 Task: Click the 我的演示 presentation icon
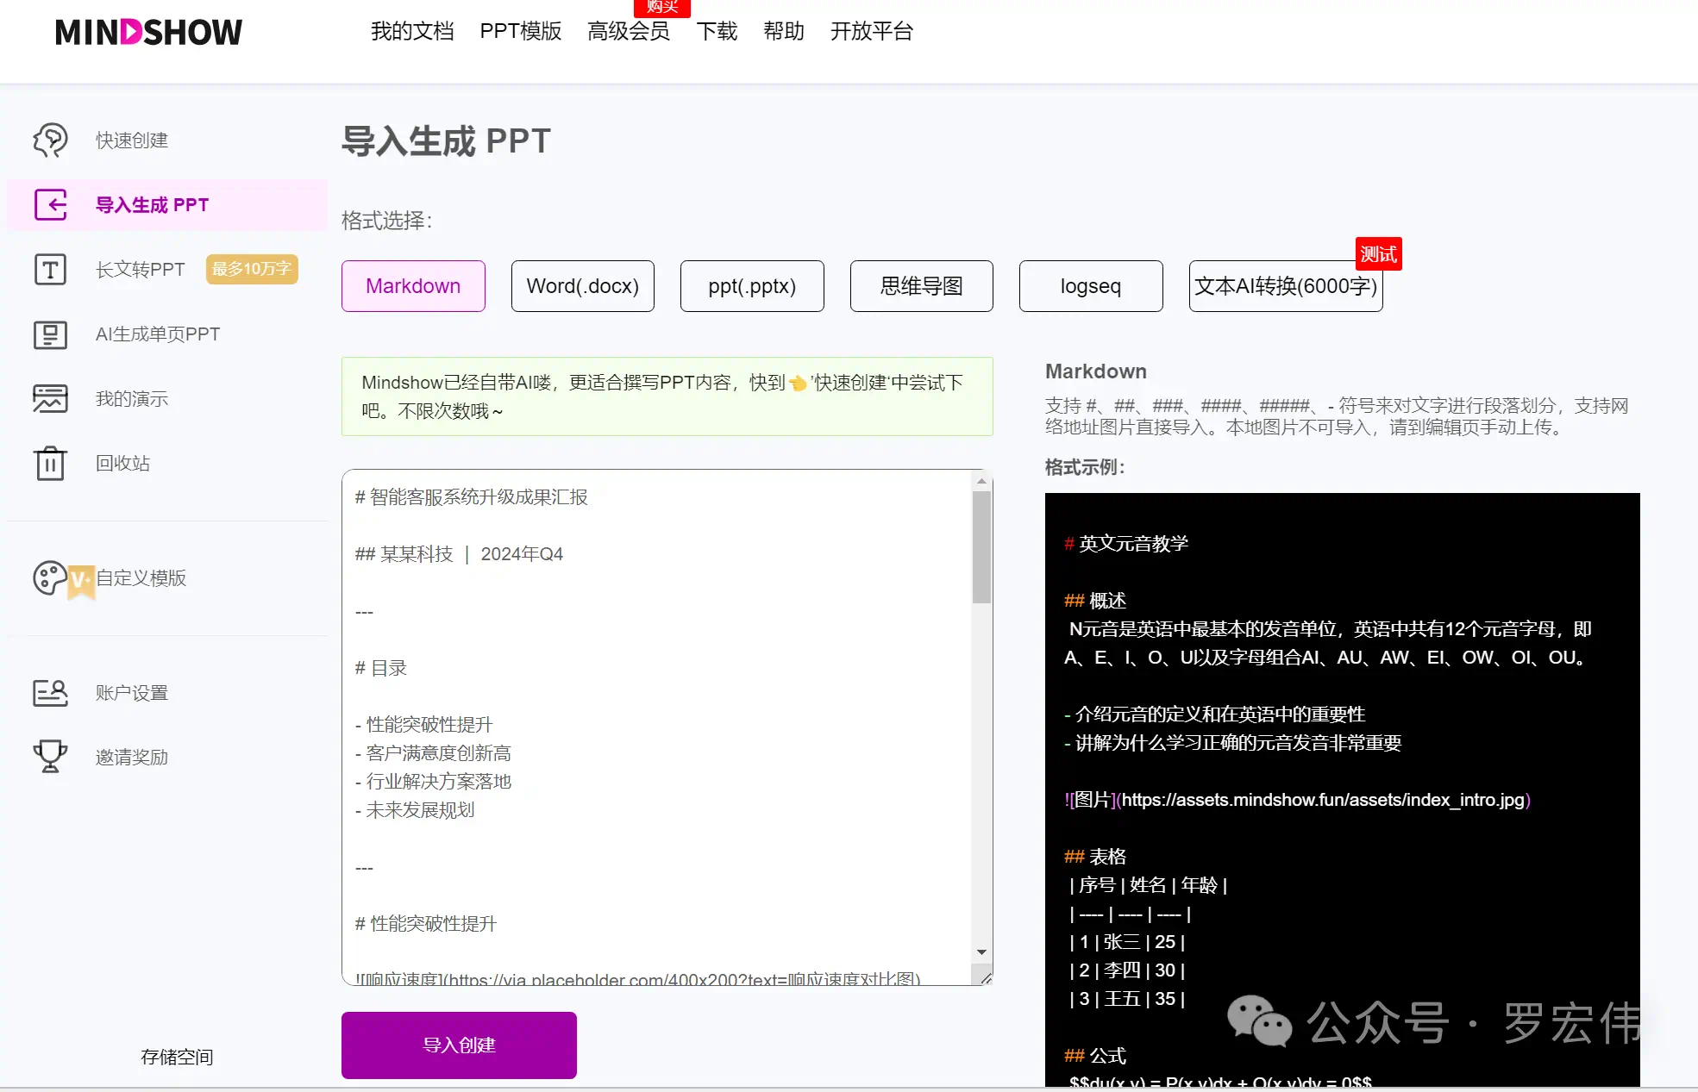point(50,398)
